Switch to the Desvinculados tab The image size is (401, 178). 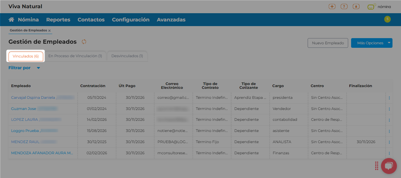click(x=127, y=56)
